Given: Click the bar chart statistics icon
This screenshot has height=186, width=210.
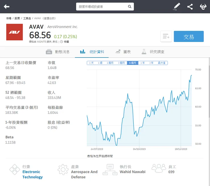Looking at the screenshot, I should [x=83, y=52].
